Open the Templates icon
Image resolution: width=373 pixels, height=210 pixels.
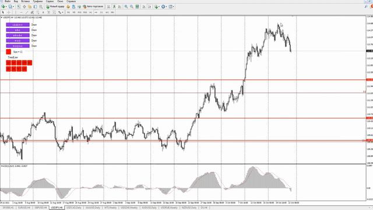tap(171, 6)
